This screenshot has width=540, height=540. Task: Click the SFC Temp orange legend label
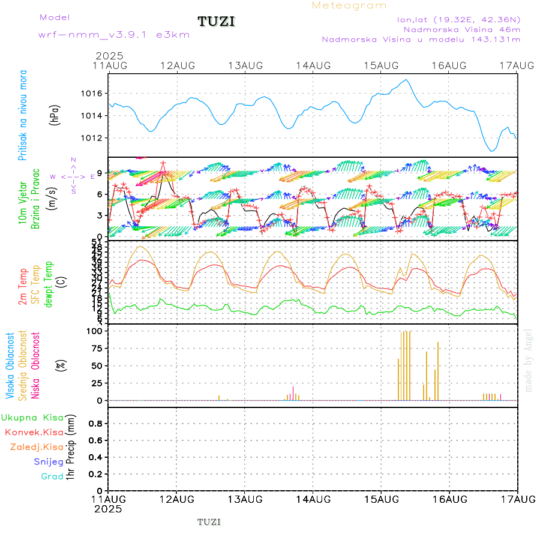35,287
